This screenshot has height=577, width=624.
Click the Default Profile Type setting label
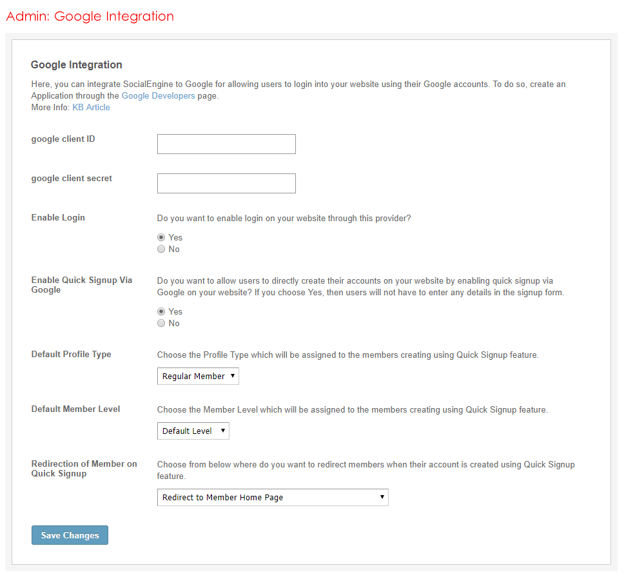tap(71, 355)
